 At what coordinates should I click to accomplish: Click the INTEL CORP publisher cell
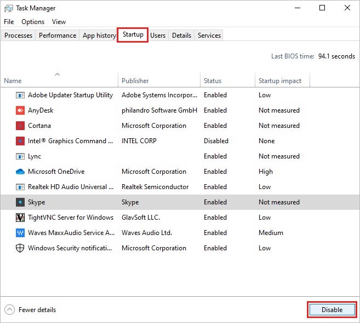tap(139, 141)
